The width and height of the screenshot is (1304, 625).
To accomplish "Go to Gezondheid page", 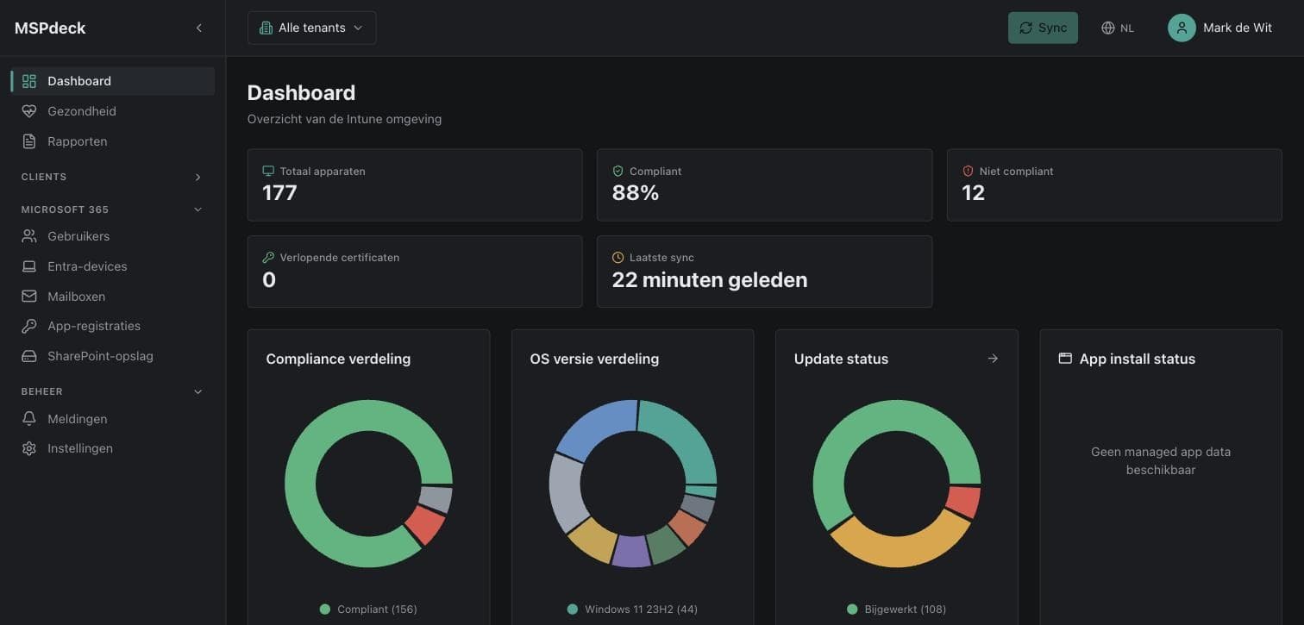I will [112, 111].
